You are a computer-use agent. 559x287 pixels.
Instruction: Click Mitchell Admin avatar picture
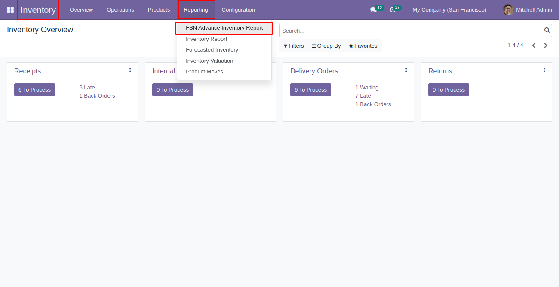[508, 10]
